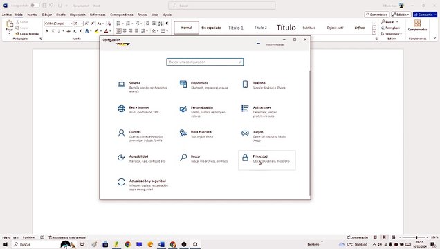
Task: Open Dispositivos settings category
Action: coord(205,85)
